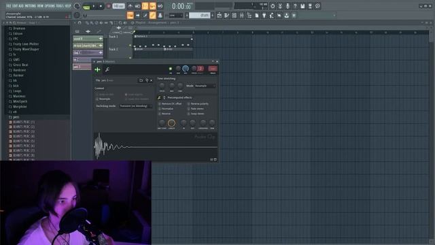Collapse the perc folder in browser
Image resolution: width=435 pixels, height=245 pixels.
click(x=16, y=117)
